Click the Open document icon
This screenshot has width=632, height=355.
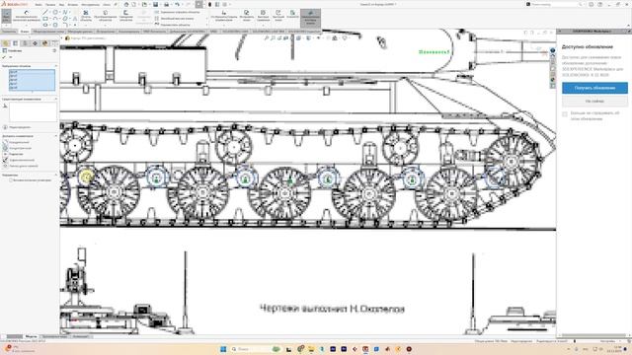click(x=144, y=4)
